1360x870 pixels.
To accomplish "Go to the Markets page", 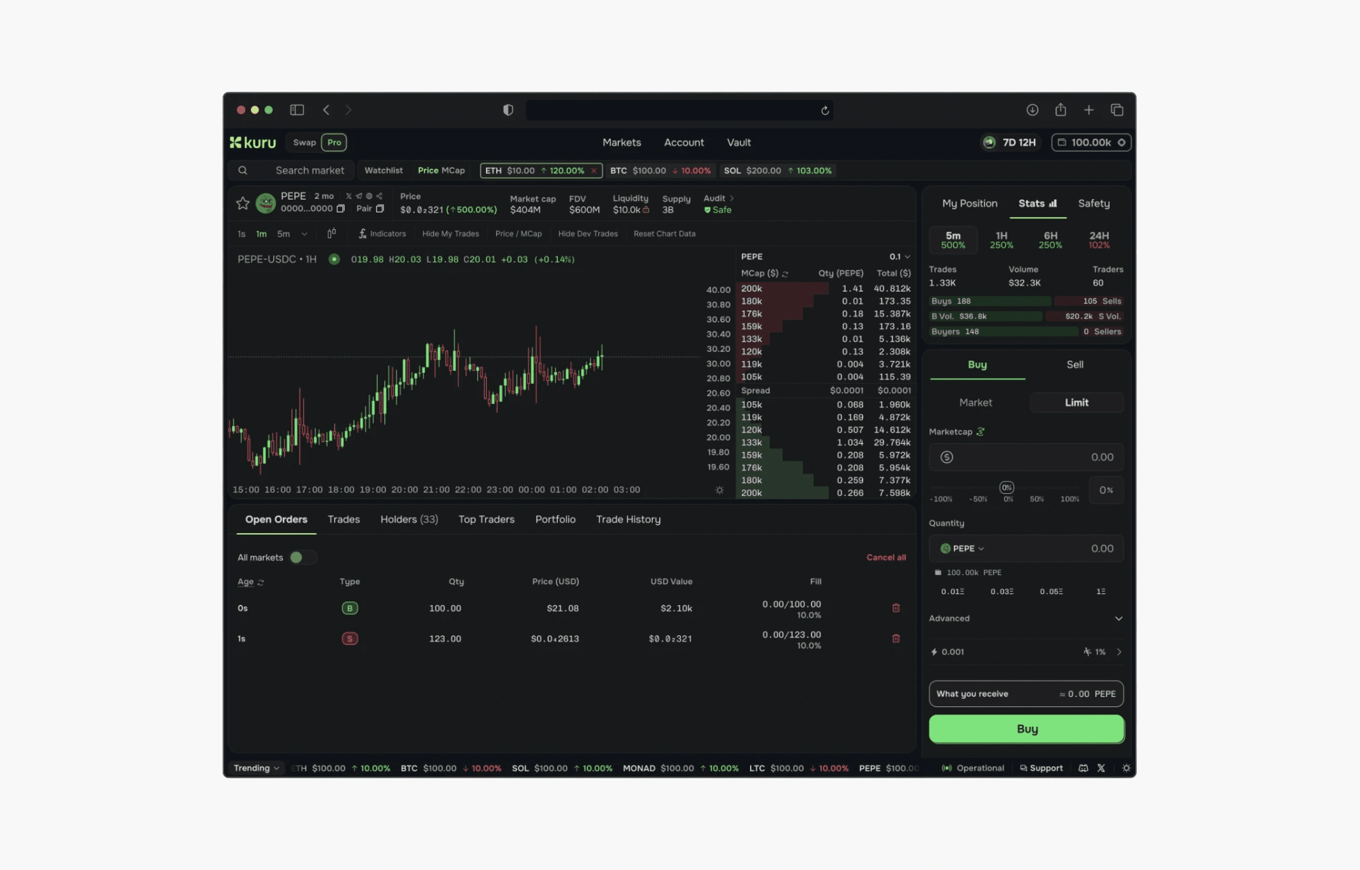I will [x=621, y=143].
